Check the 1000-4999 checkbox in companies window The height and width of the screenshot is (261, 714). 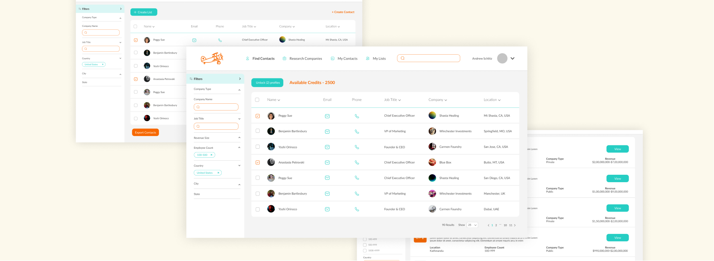pos(365,251)
